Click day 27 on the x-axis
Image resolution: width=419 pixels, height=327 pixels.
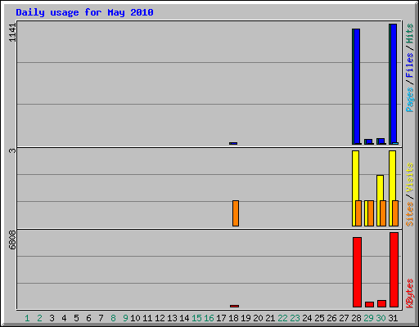(x=344, y=318)
